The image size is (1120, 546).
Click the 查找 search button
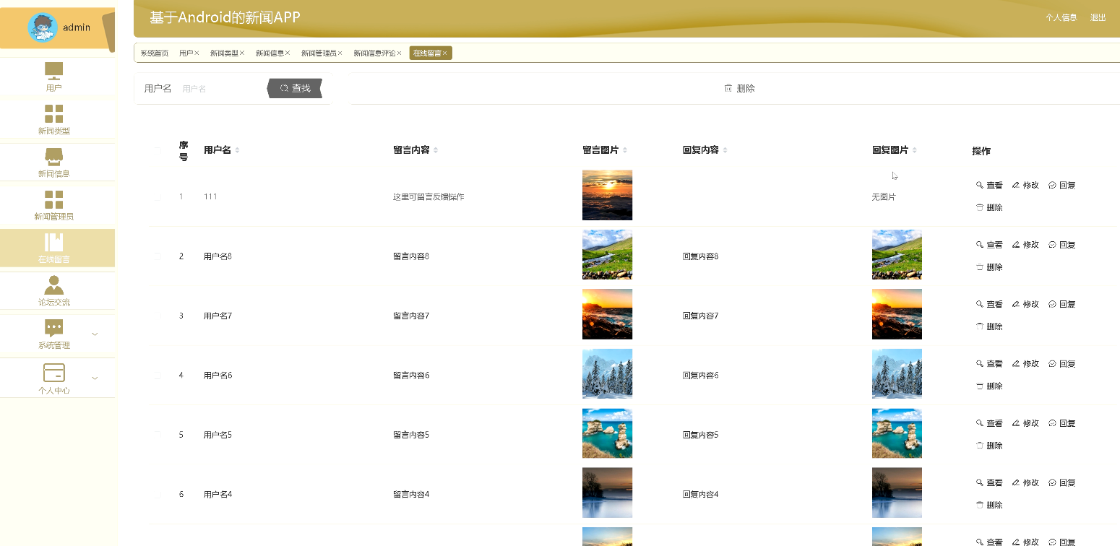pos(295,88)
